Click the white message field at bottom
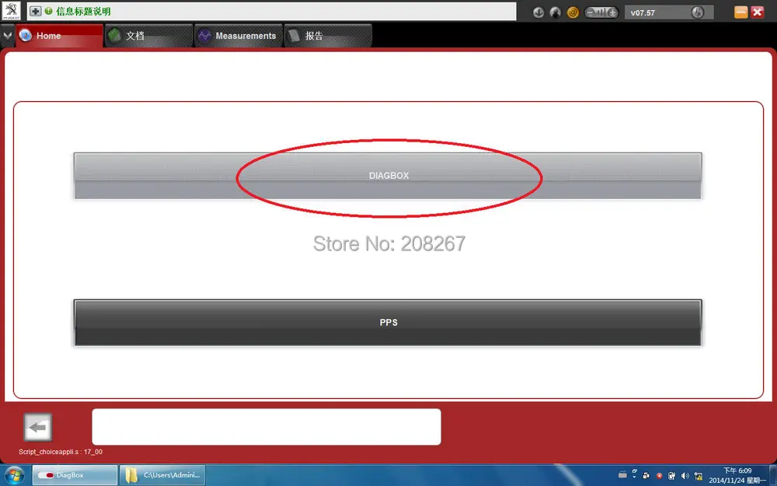This screenshot has height=486, width=777. 266,427
